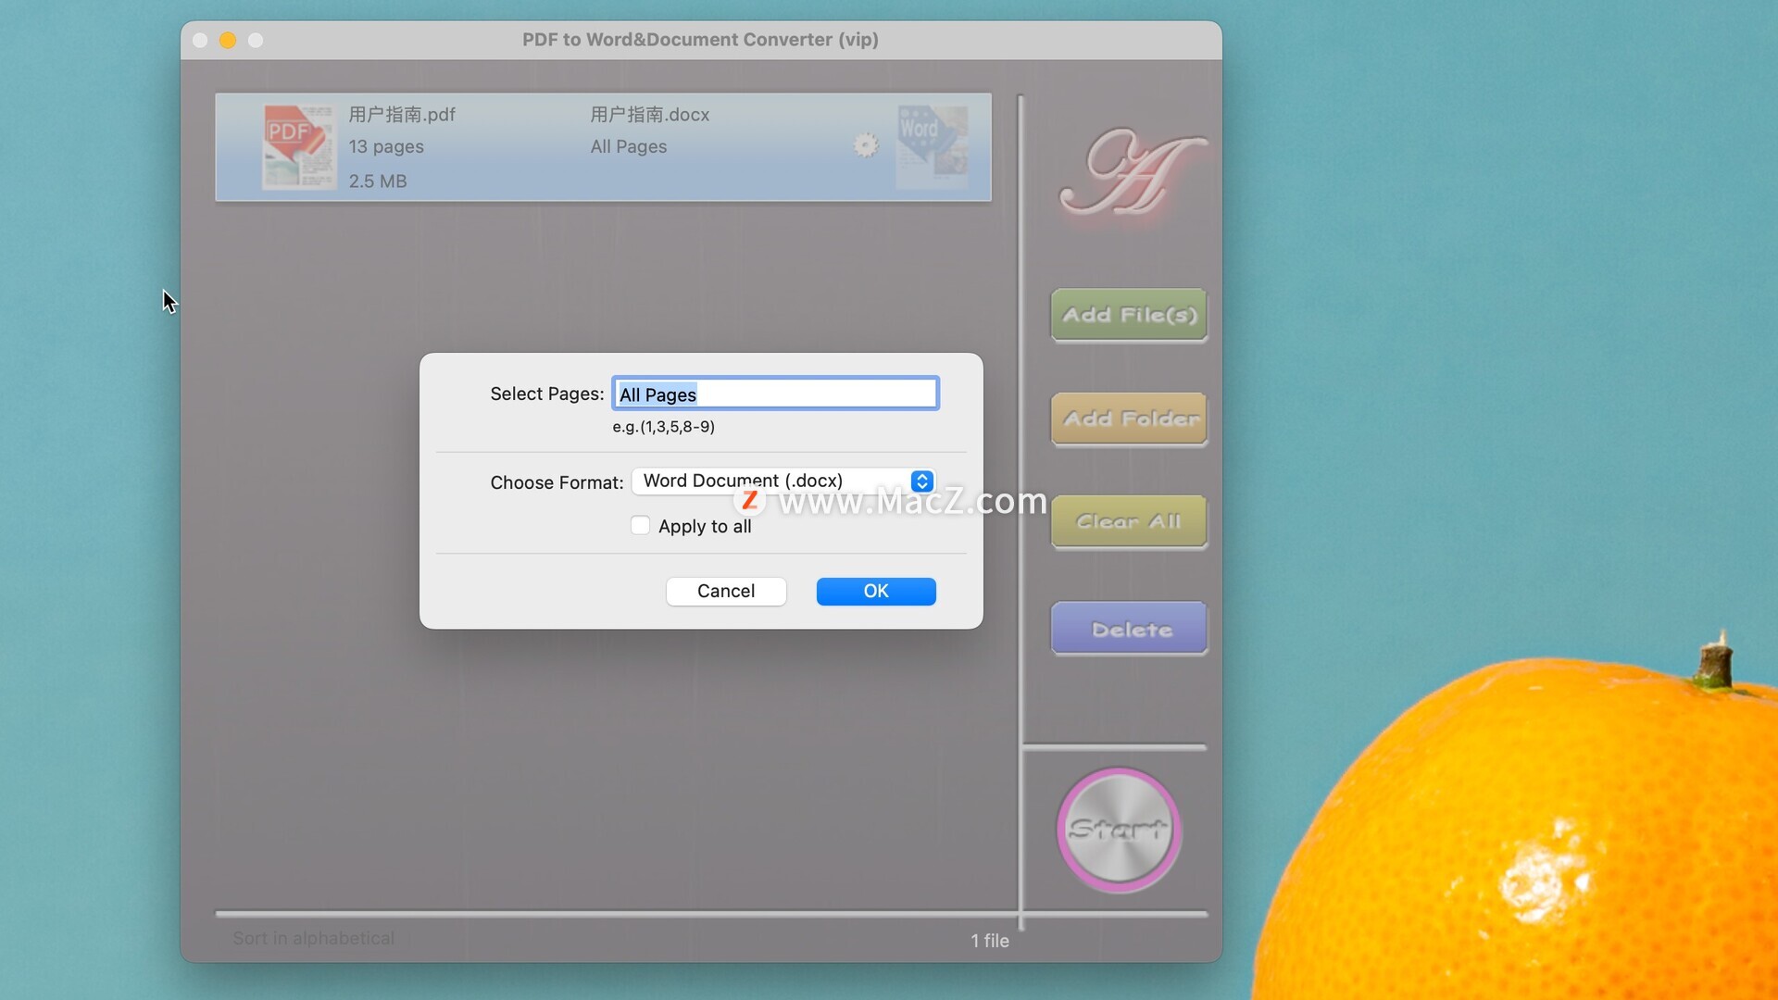
Task: Open the Choose Format dropdown
Action: (x=783, y=481)
